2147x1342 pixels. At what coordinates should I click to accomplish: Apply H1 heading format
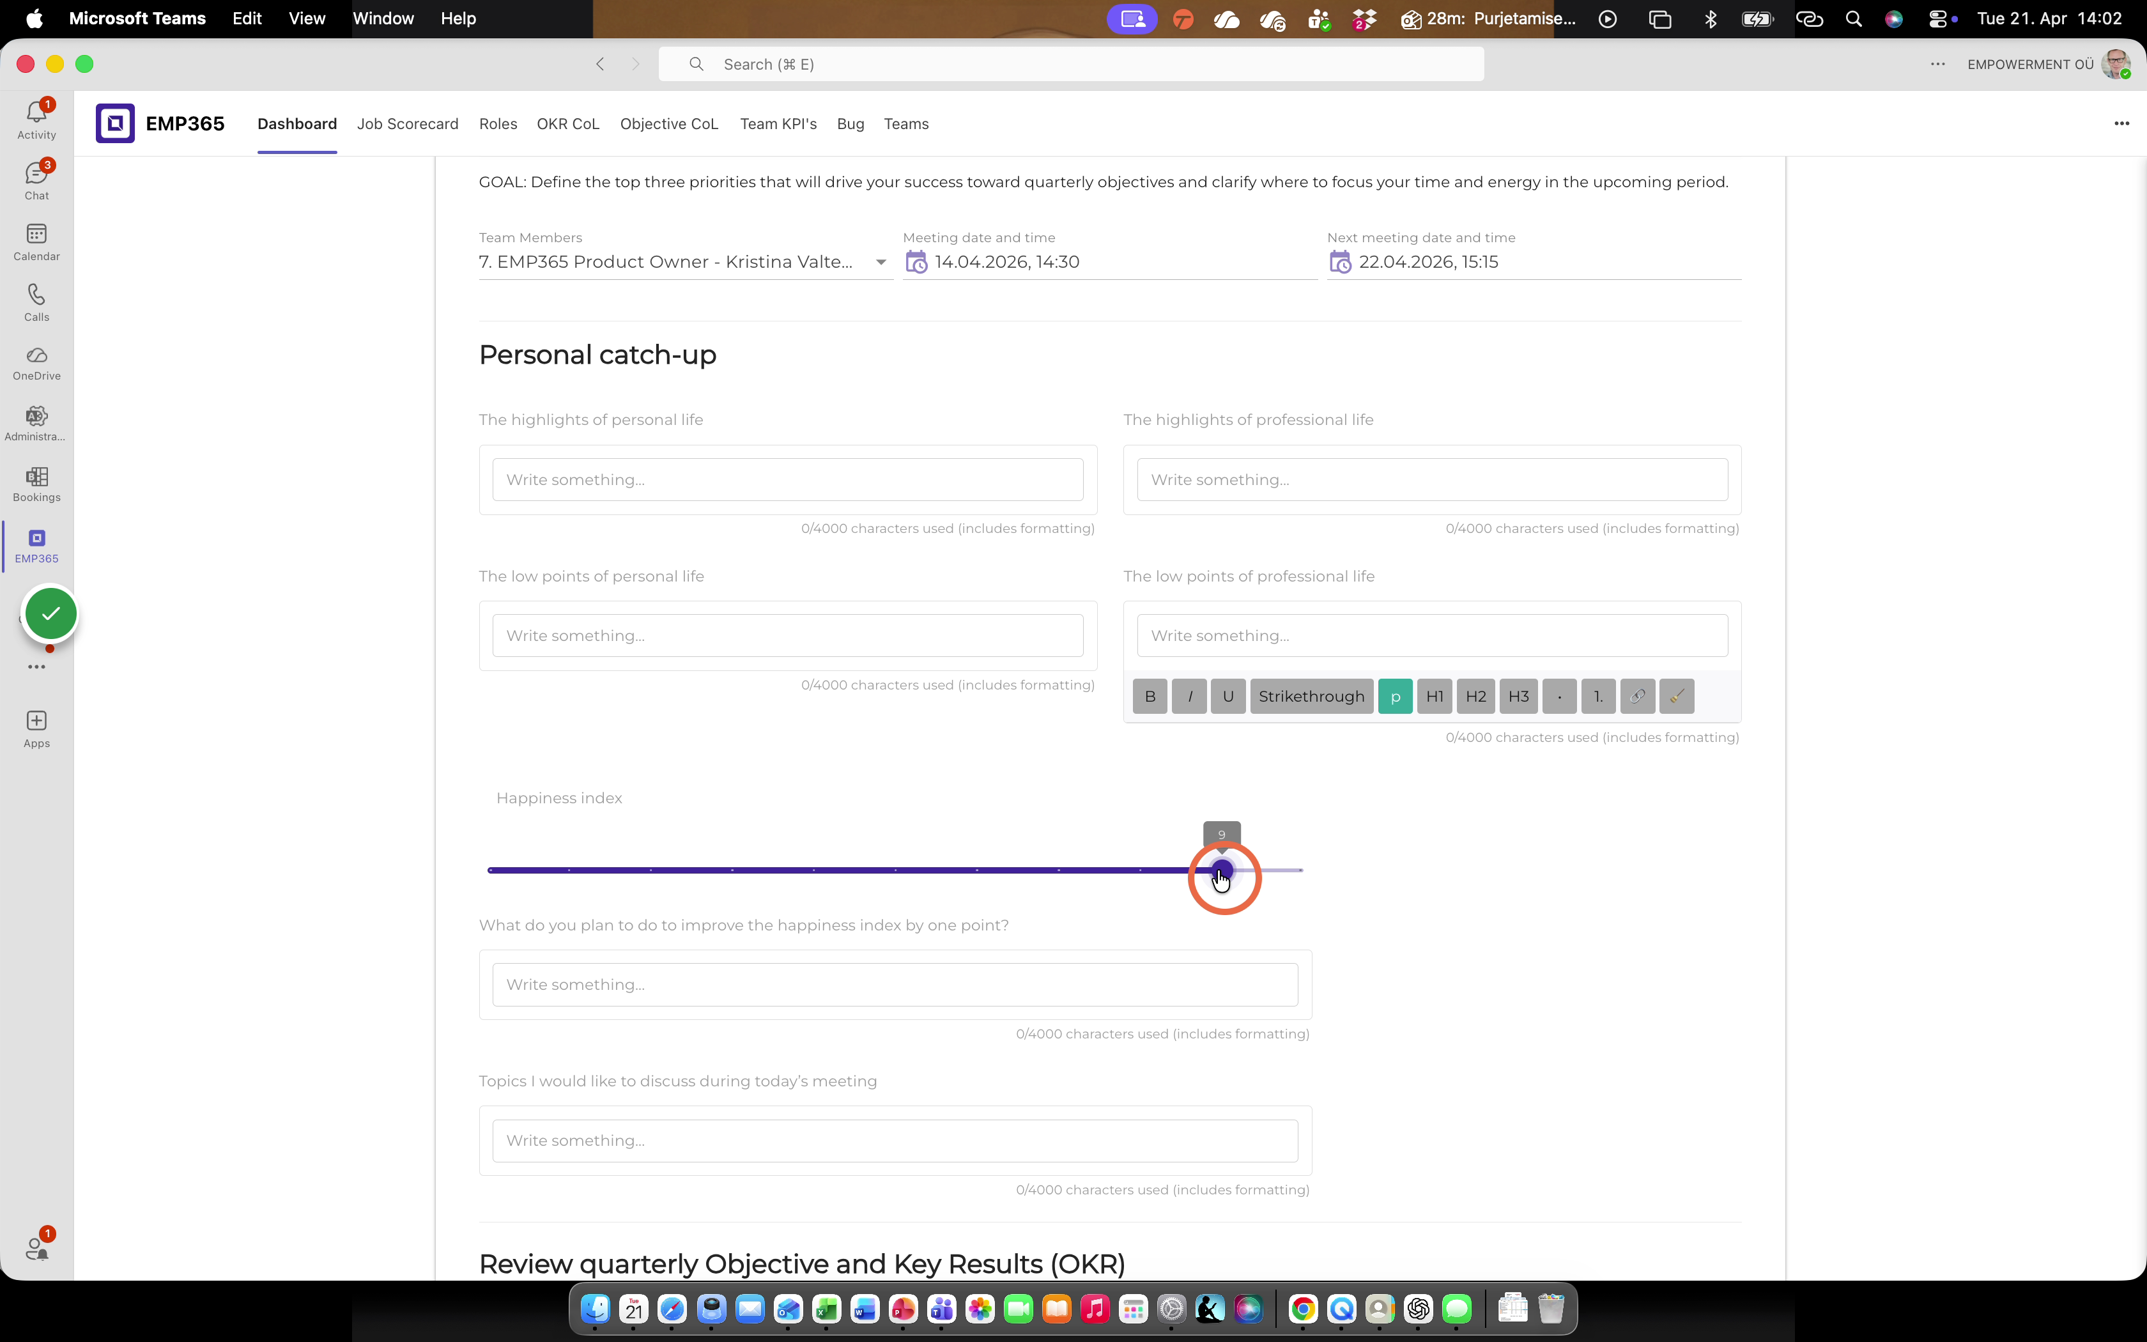(1435, 697)
